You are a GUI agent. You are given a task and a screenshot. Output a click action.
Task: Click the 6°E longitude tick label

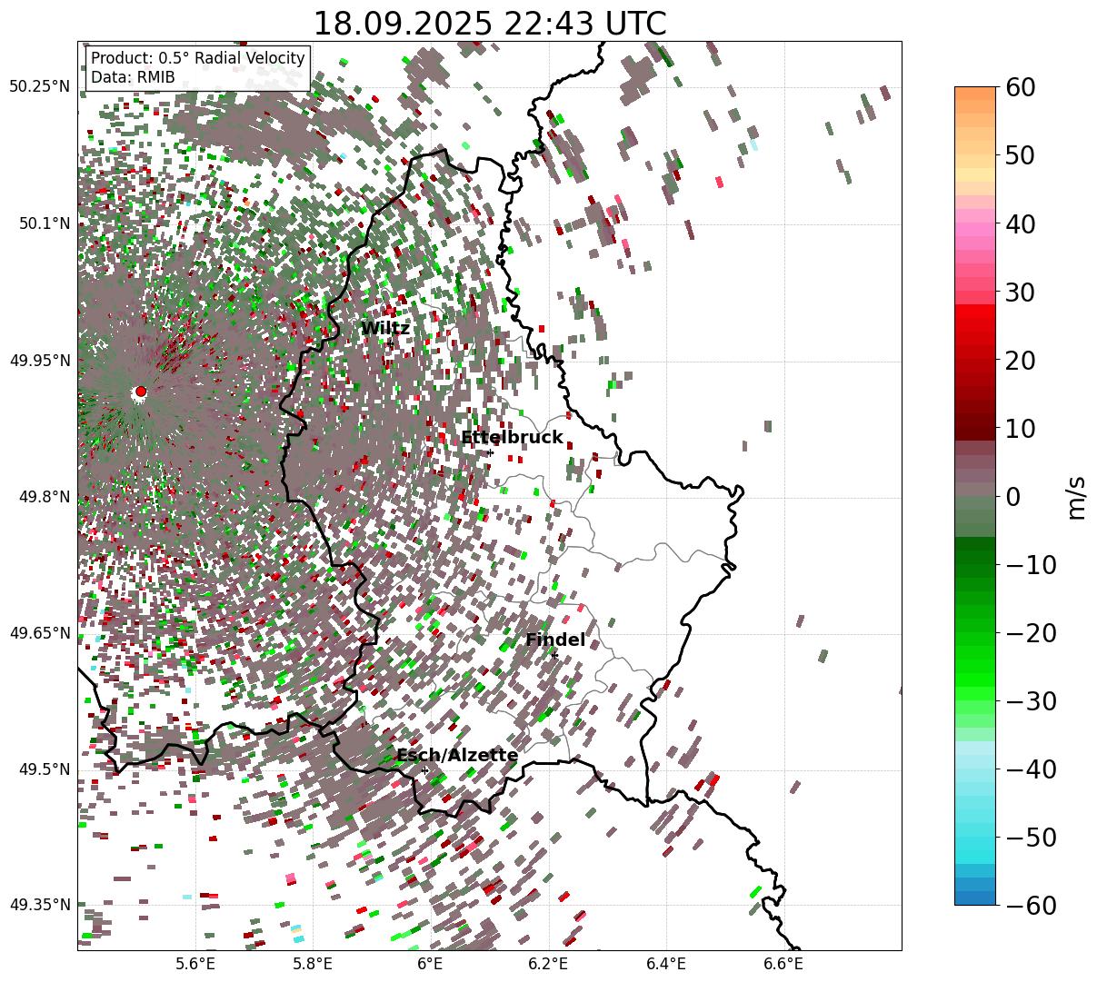[x=431, y=965]
